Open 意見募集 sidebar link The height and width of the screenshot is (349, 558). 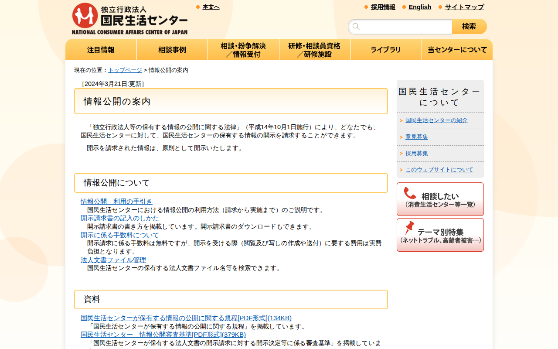[417, 137]
